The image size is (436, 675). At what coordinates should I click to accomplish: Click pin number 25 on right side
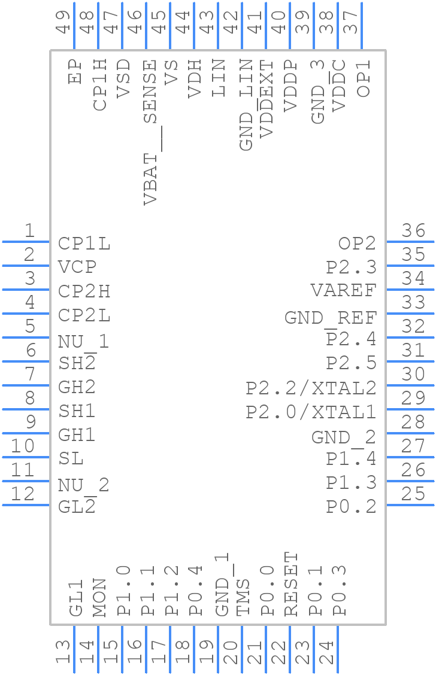tap(413, 494)
